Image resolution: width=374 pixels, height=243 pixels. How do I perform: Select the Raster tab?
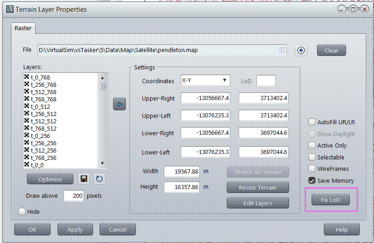pos(23,28)
